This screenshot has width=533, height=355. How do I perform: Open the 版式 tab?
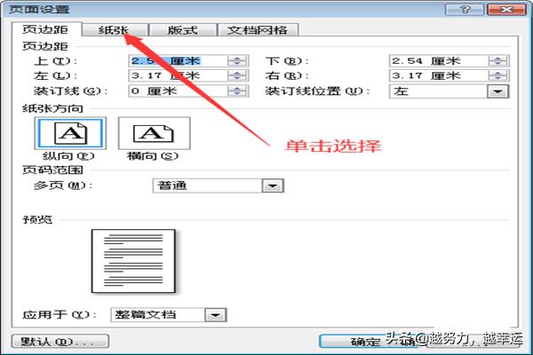click(182, 29)
